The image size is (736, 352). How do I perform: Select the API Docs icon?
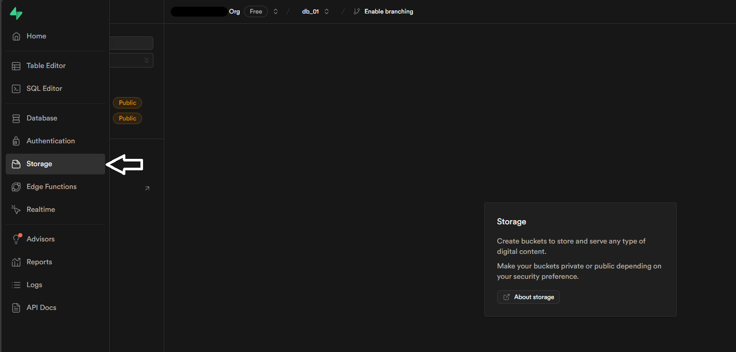click(16, 307)
